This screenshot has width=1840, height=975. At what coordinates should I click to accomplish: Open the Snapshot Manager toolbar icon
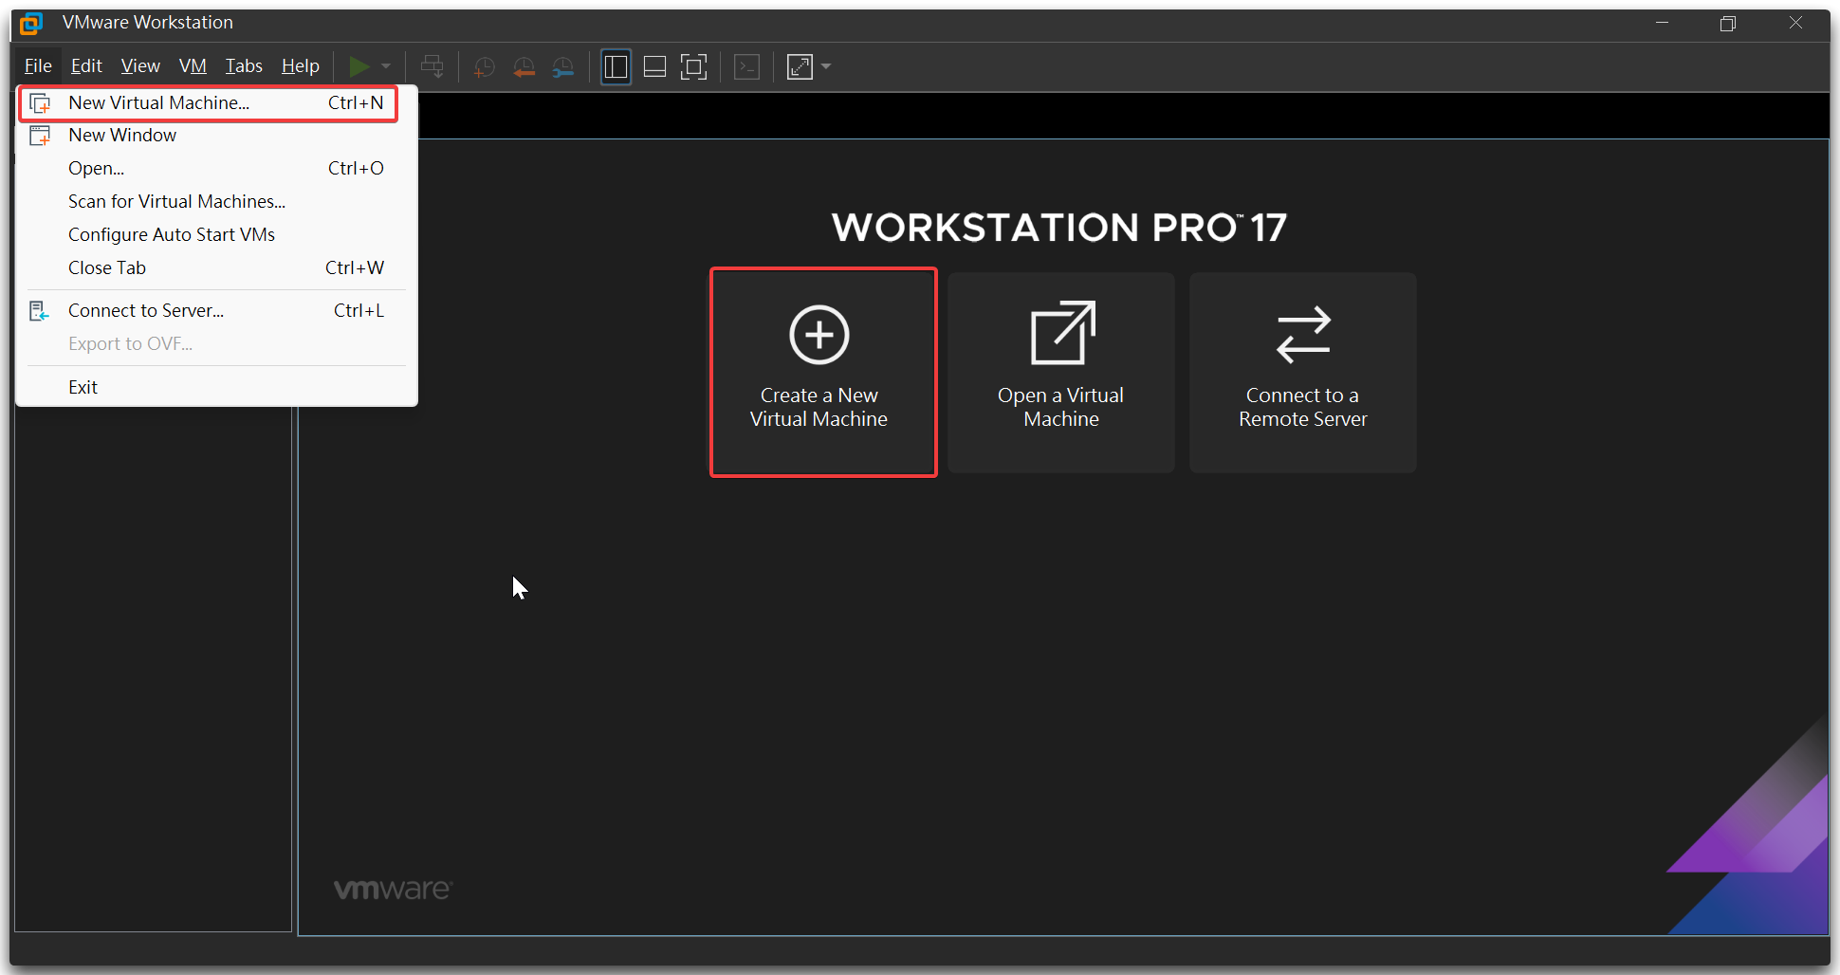[563, 66]
